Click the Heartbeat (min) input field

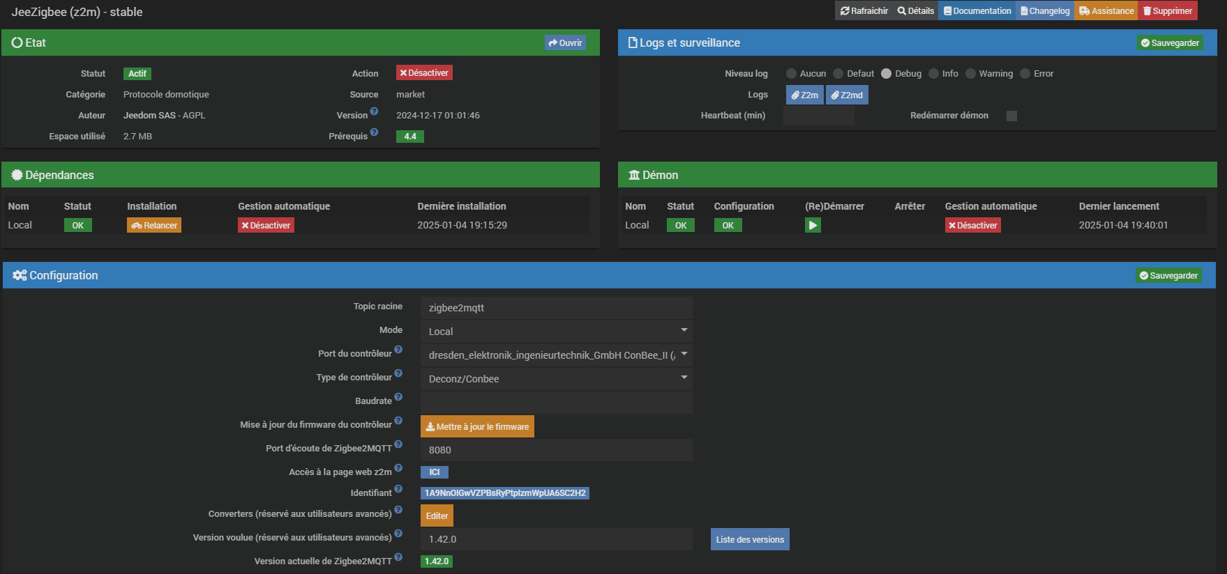click(x=819, y=116)
